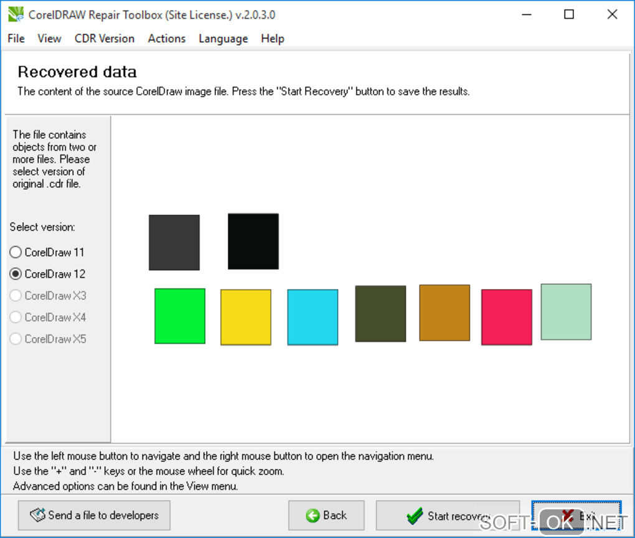Click the black square in preview
This screenshot has height=538, width=635.
click(253, 242)
